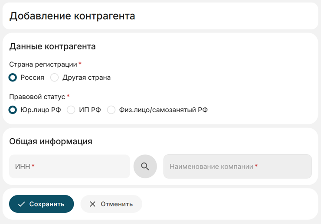Viewport: 321px width, 224px height.
Task: Focus the ИНН input field
Action: coord(69,166)
